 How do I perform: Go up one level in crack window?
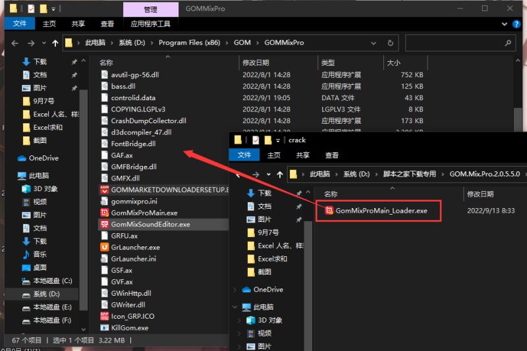pyautogui.click(x=279, y=175)
